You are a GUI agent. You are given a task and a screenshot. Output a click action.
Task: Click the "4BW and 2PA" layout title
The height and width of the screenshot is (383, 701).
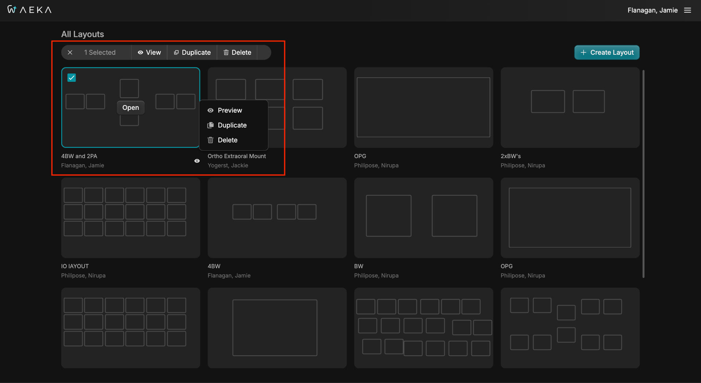tap(79, 156)
